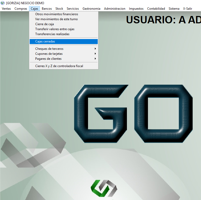Open Cierres X y Z de controladora fiscal
The image size is (201, 200).
click(64, 66)
